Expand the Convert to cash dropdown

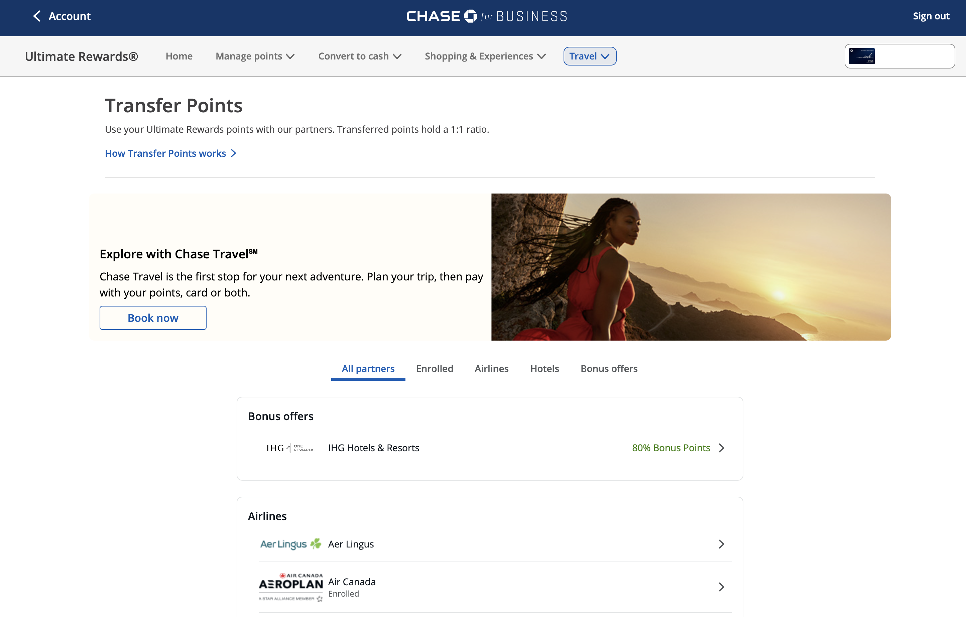360,56
